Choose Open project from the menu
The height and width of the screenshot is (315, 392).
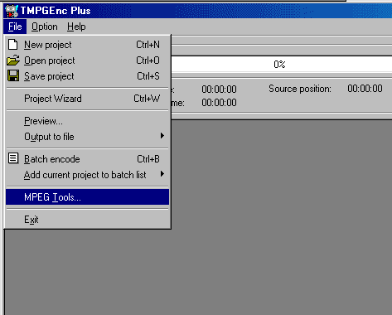click(87, 61)
